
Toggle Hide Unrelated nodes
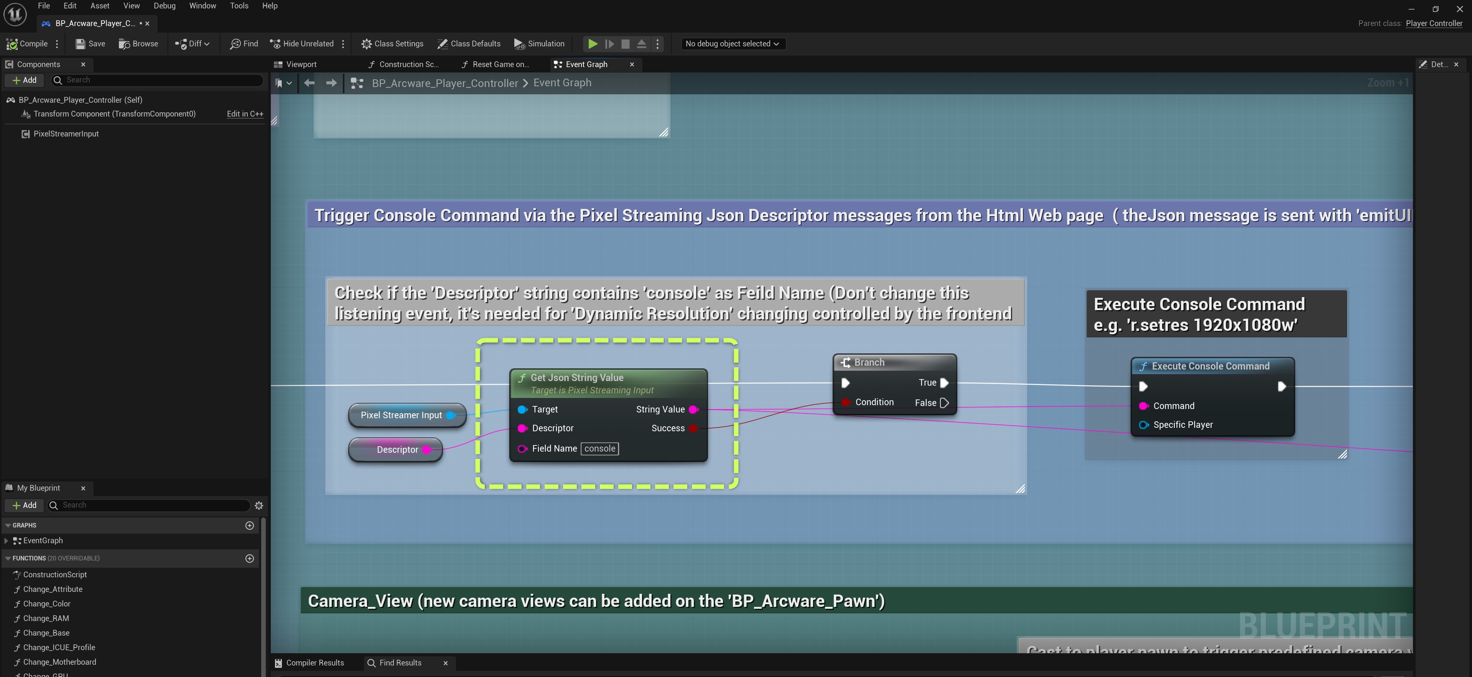[302, 43]
